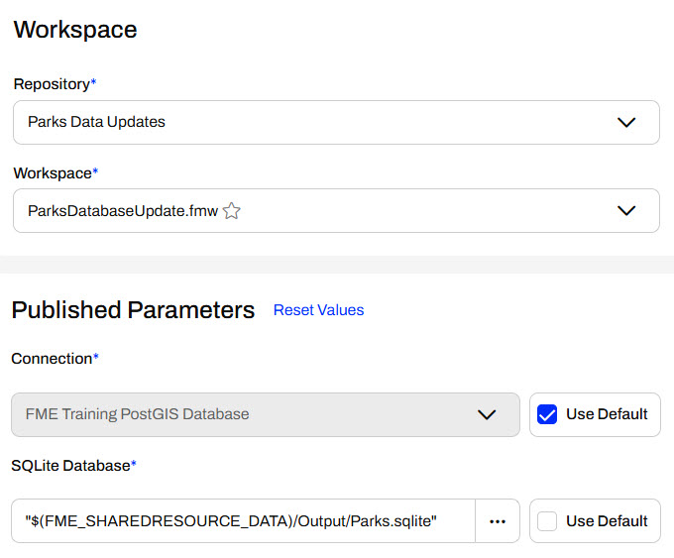
Task: Click the Use Default label beside Connection
Action: click(x=607, y=414)
